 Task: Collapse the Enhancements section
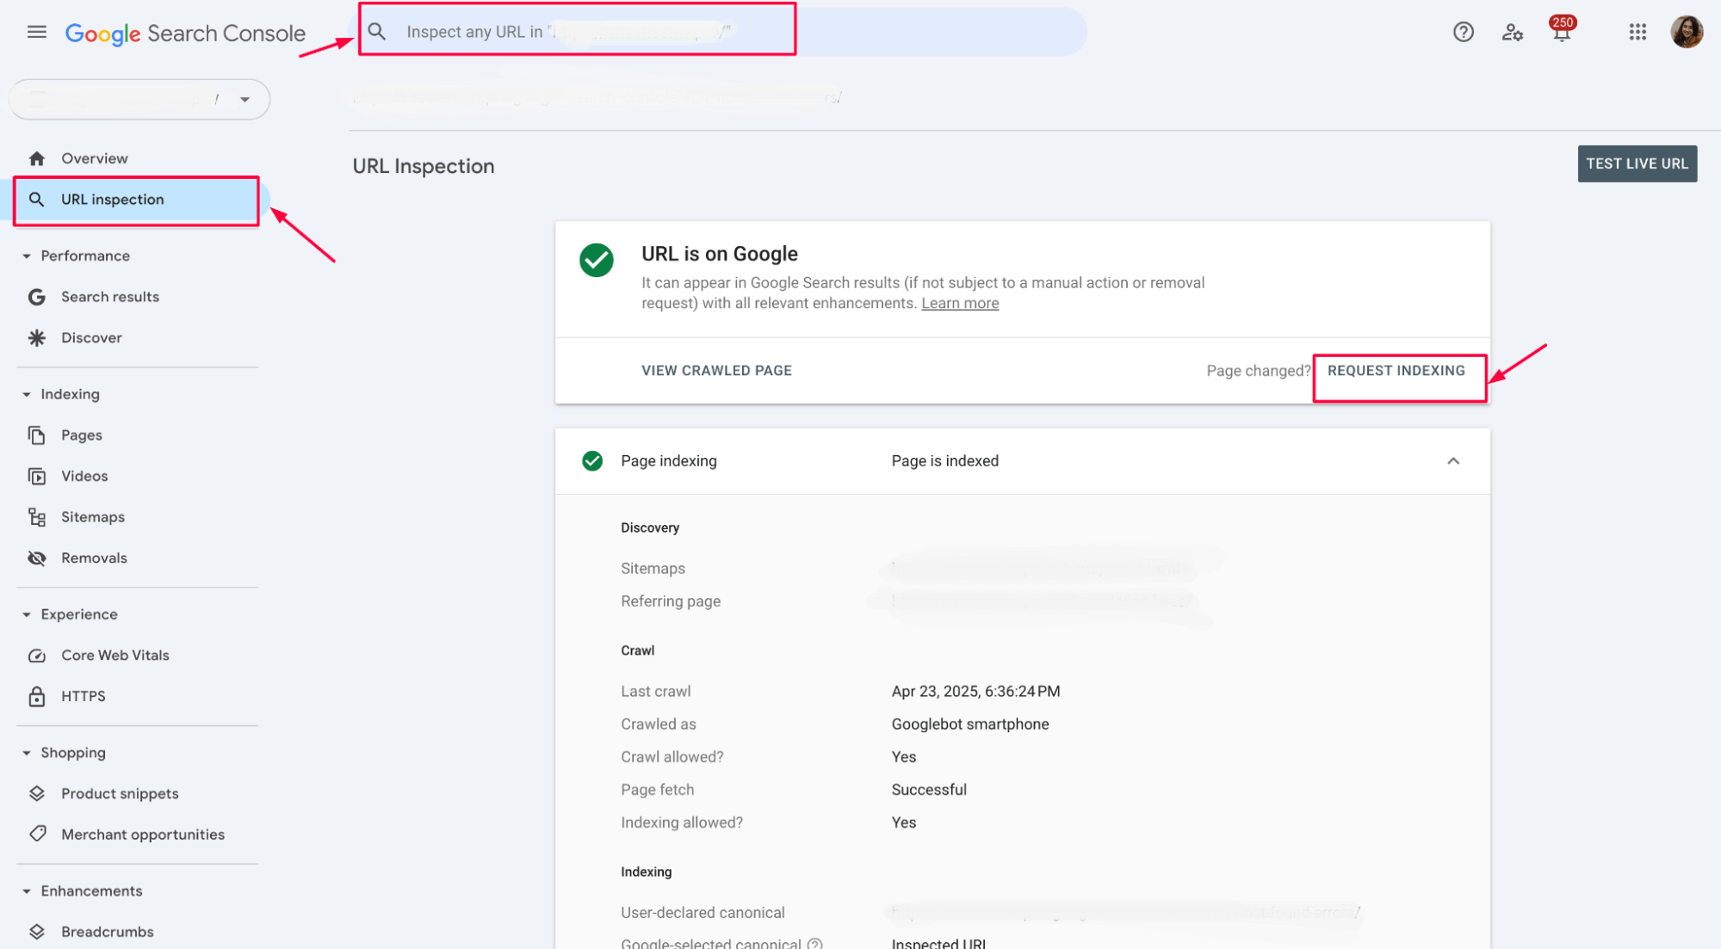[27, 891]
